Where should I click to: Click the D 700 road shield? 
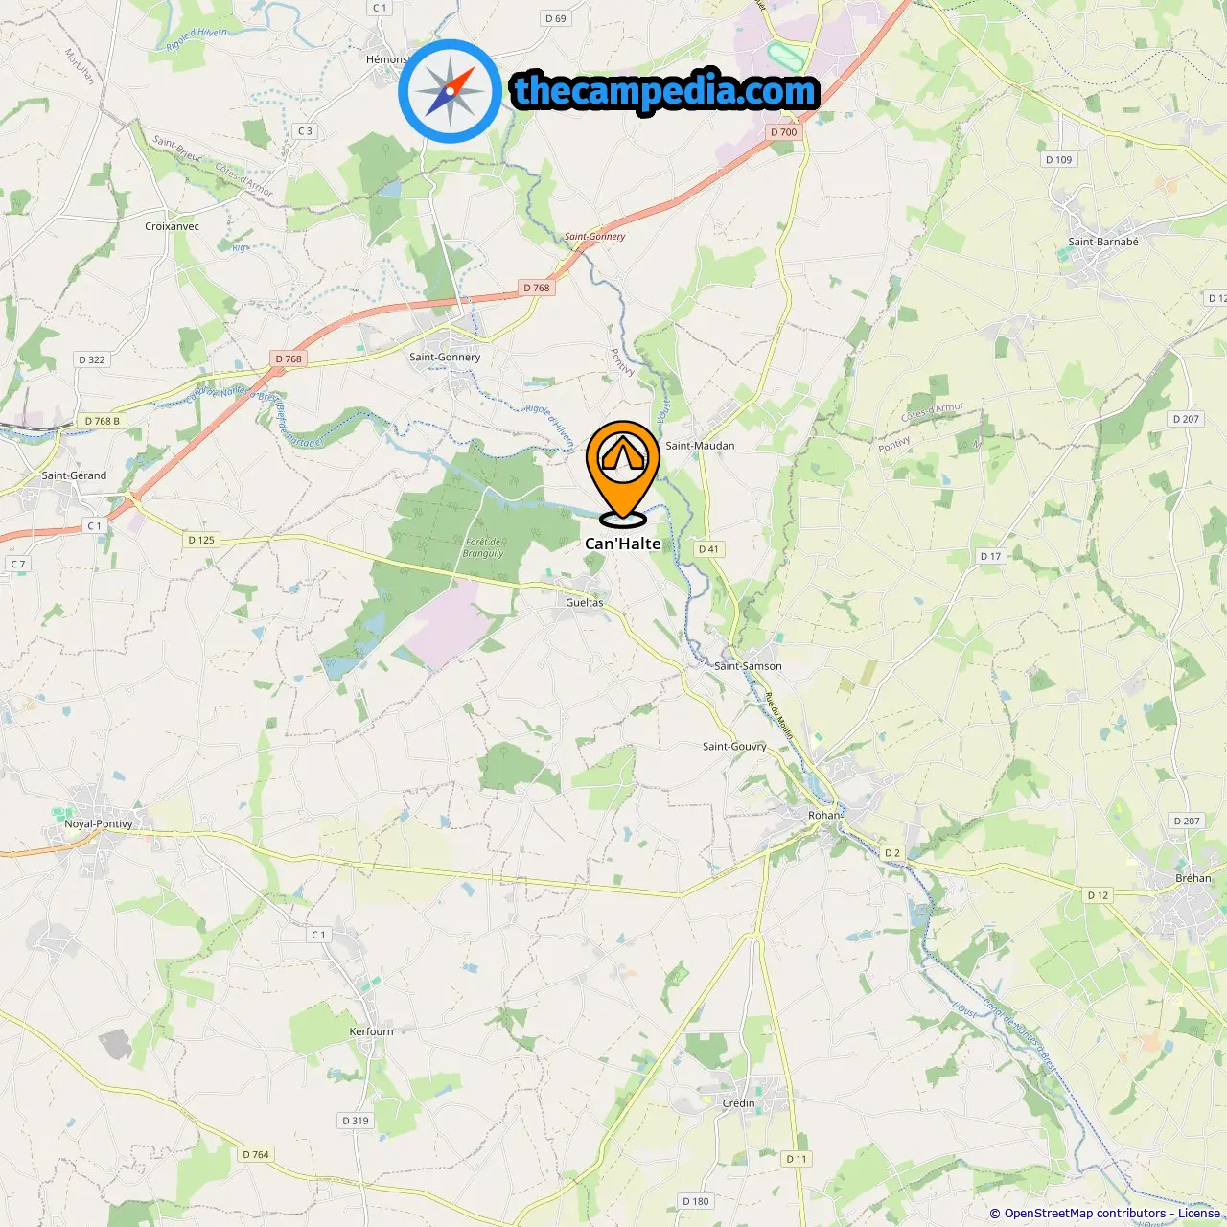pyautogui.click(x=783, y=132)
